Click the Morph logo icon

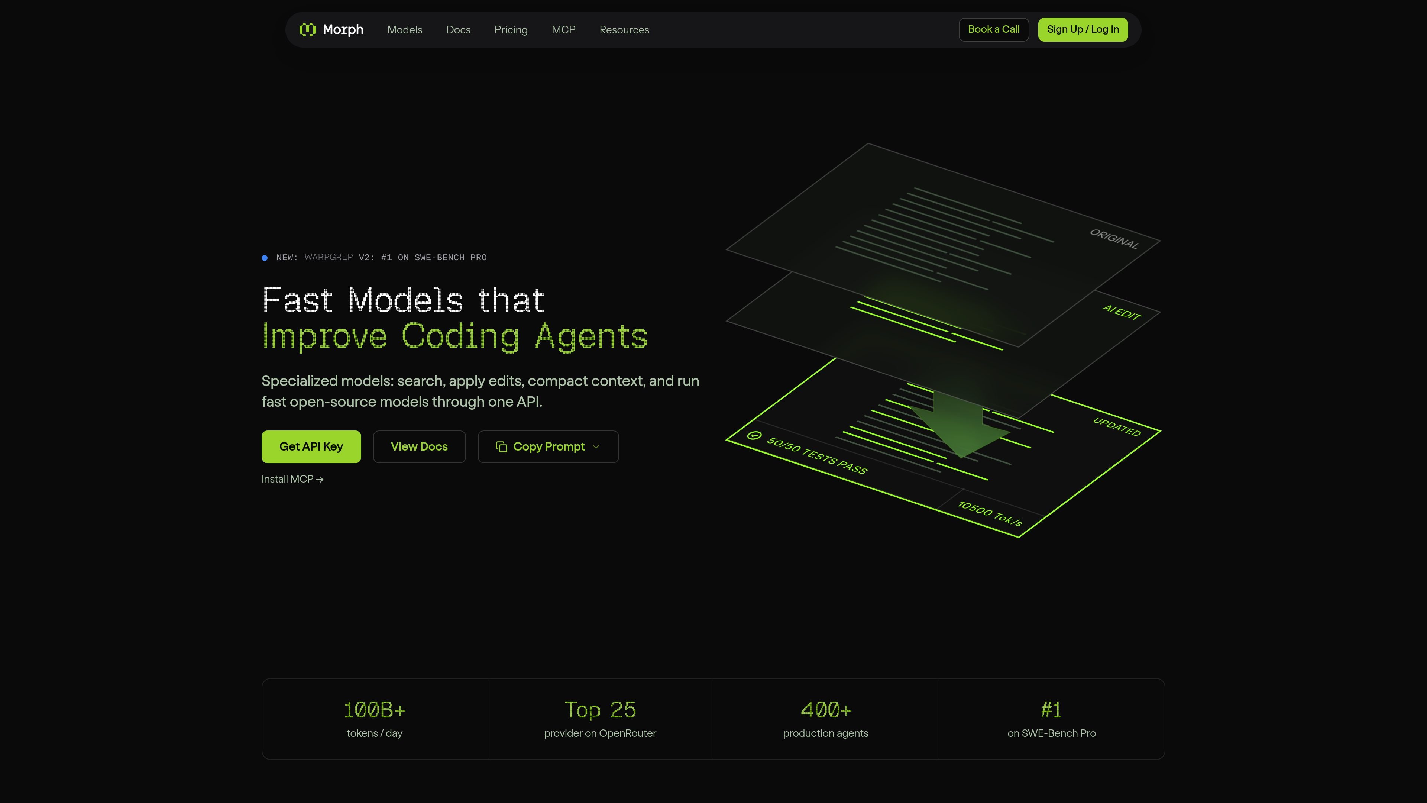[x=307, y=29]
